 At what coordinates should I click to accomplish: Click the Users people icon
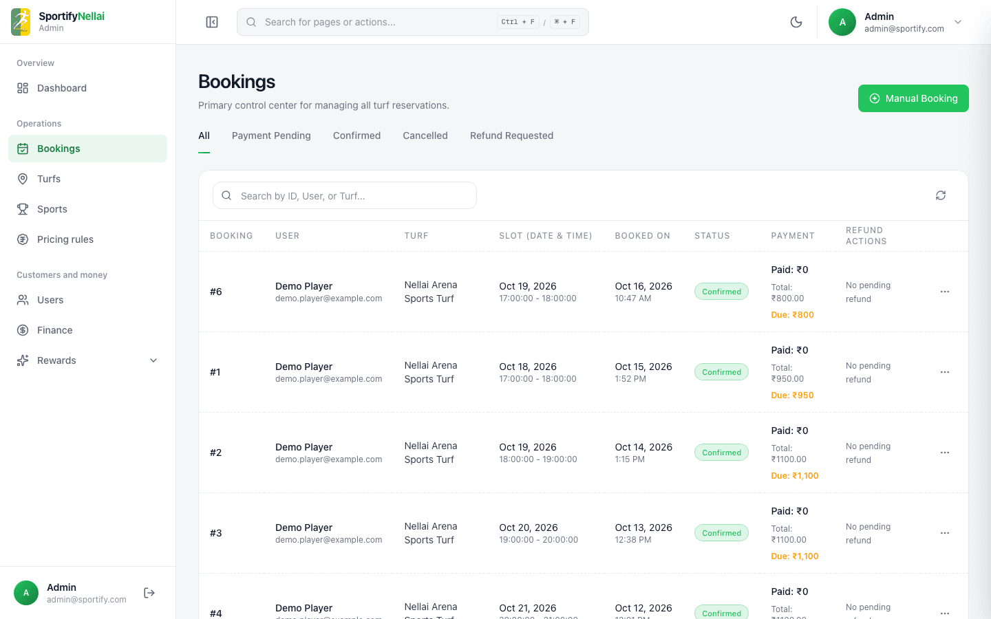coord(23,300)
